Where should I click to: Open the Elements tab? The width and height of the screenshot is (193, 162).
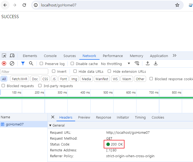30,56
